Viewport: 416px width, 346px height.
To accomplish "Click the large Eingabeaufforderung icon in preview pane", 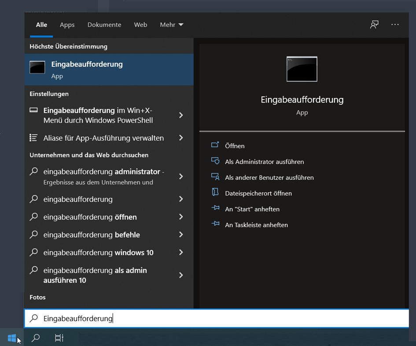I will point(302,69).
